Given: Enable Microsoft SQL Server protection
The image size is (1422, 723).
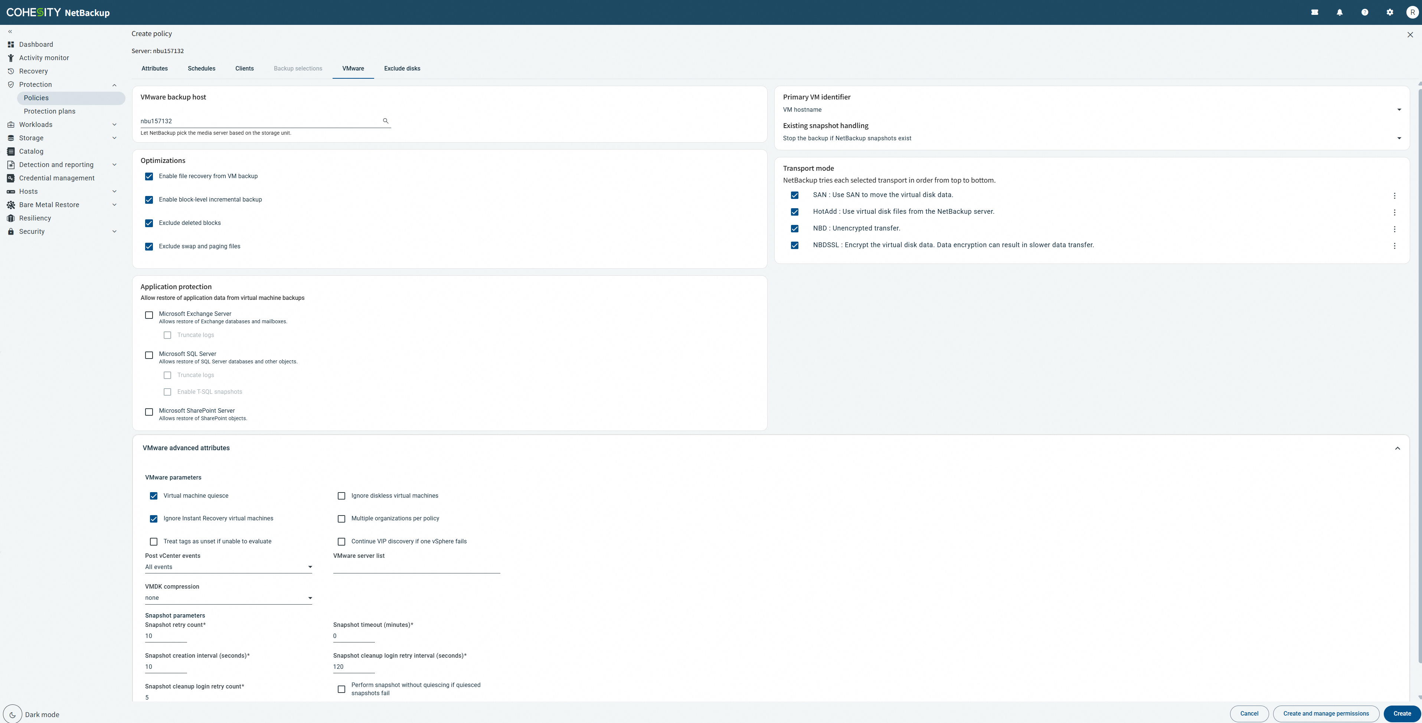Looking at the screenshot, I should tap(149, 356).
